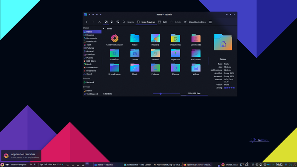Open the Application Launcher icon in taskbar
Image resolution: width=297 pixels, height=167 pixels.
pyautogui.click(x=2, y=165)
